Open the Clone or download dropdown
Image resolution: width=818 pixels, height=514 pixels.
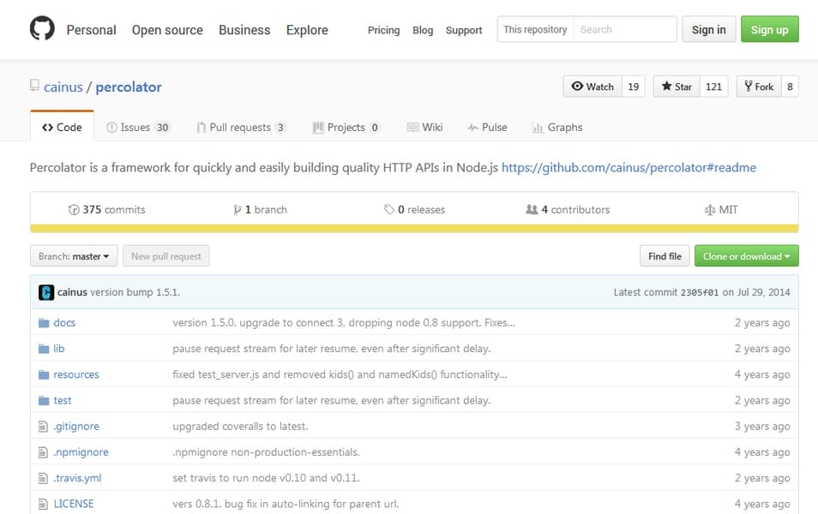[x=746, y=255]
